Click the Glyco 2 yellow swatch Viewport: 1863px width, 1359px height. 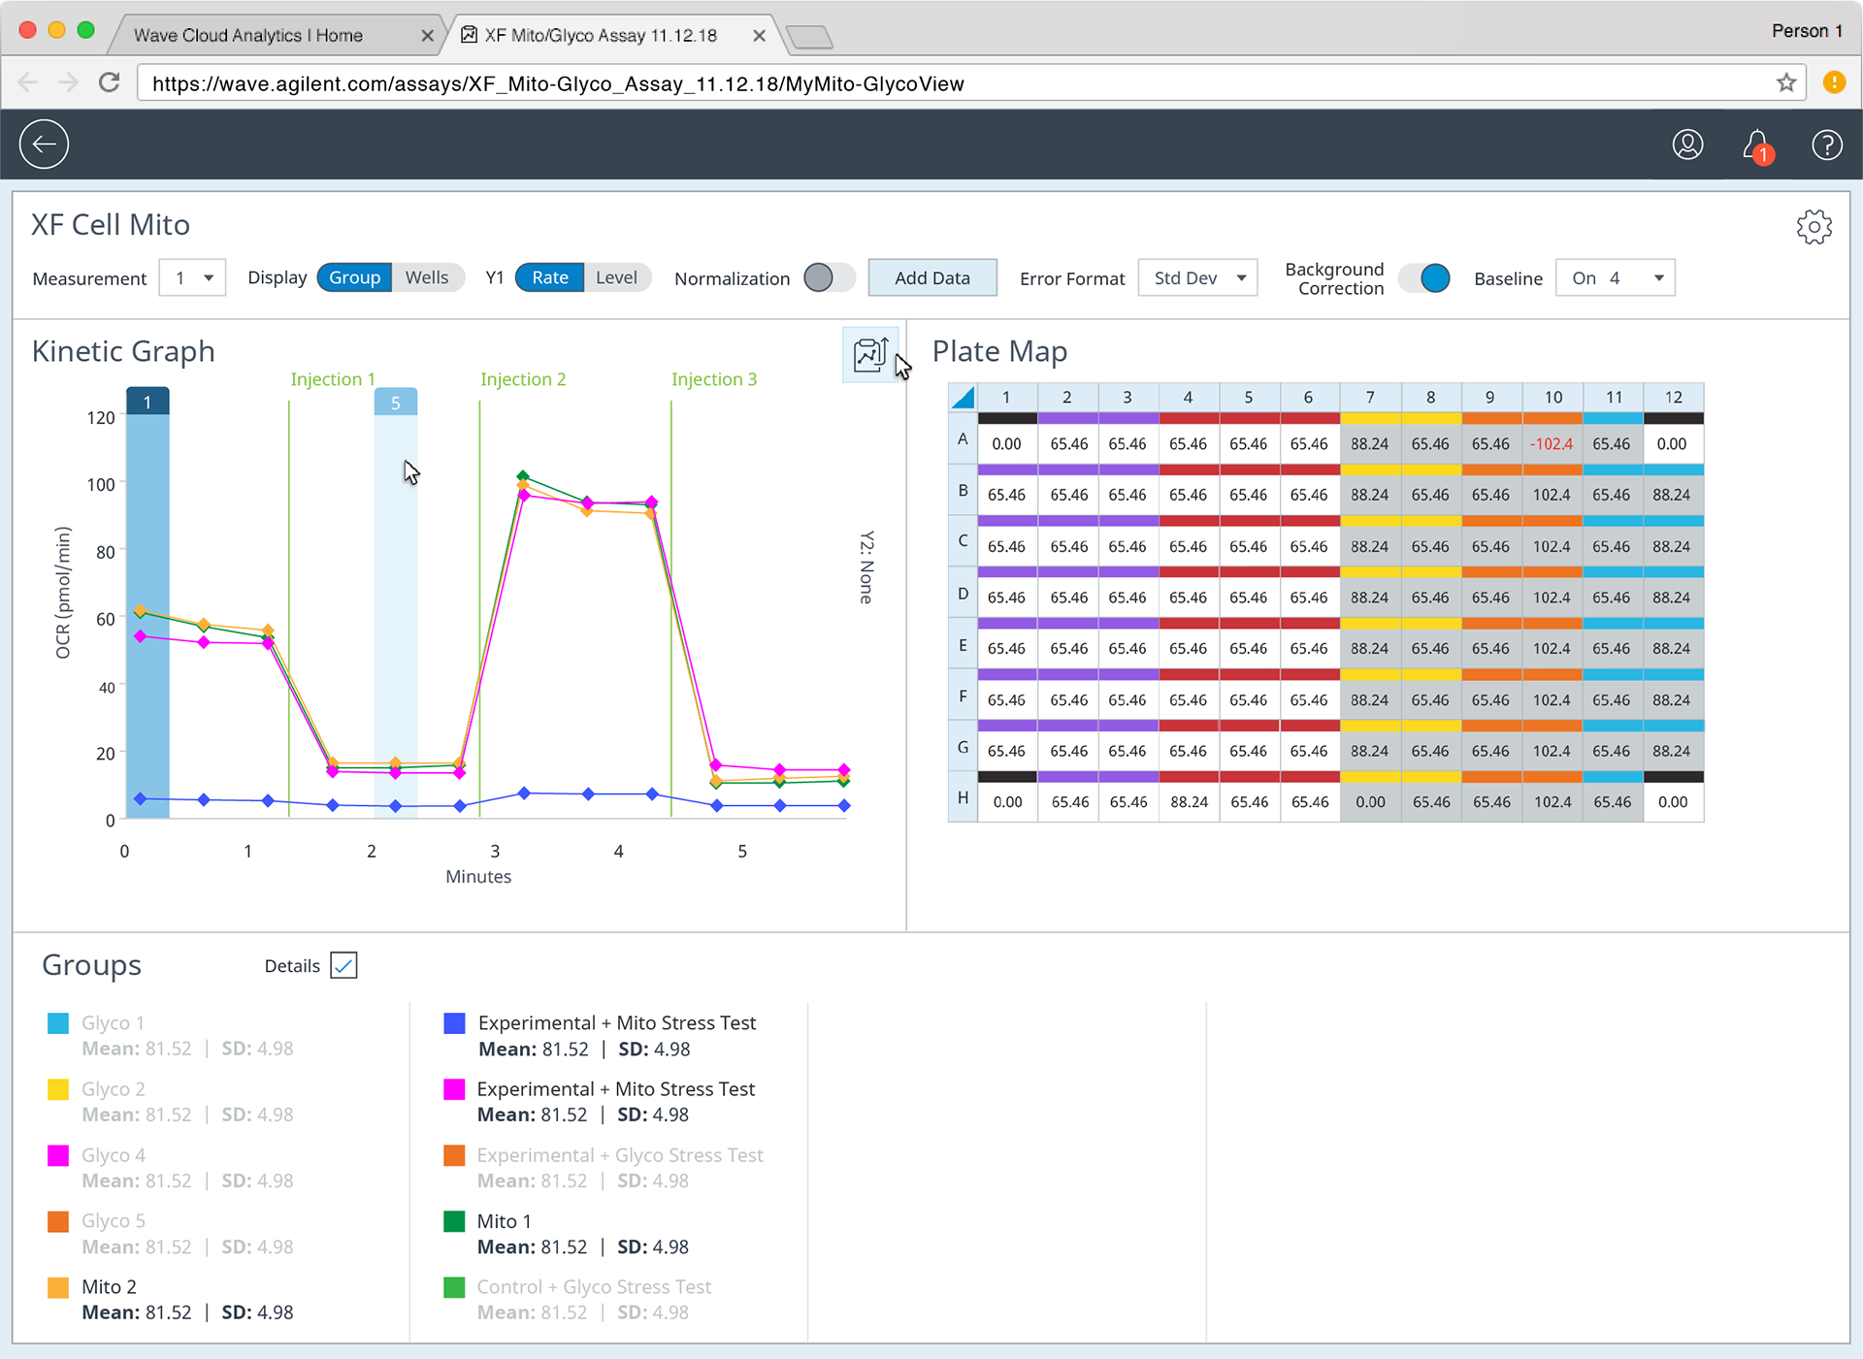click(x=58, y=1088)
